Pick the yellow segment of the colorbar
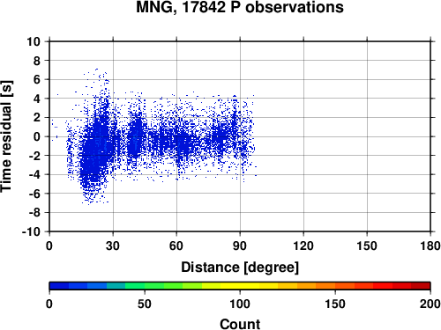 240,286
